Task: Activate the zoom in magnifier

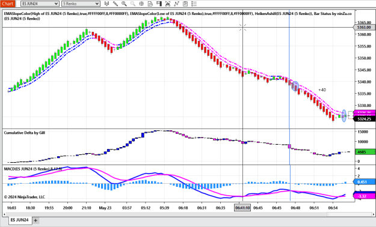Action: coord(124,4)
